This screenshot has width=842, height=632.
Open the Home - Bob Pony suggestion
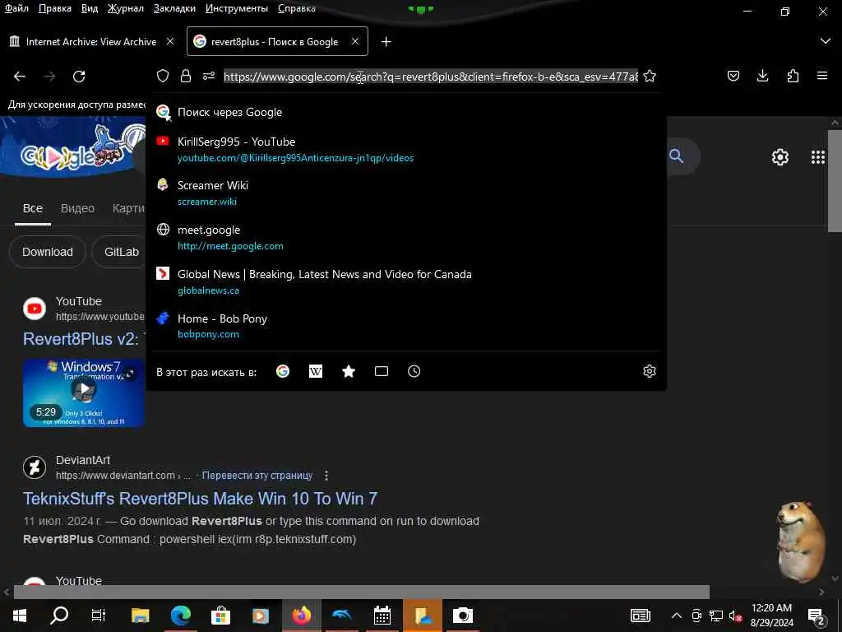[x=406, y=326]
